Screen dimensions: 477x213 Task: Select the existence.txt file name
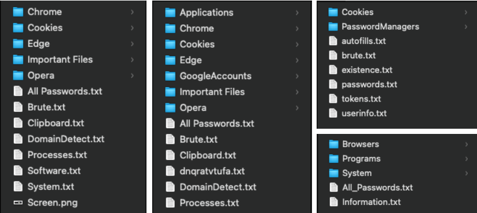(367, 70)
